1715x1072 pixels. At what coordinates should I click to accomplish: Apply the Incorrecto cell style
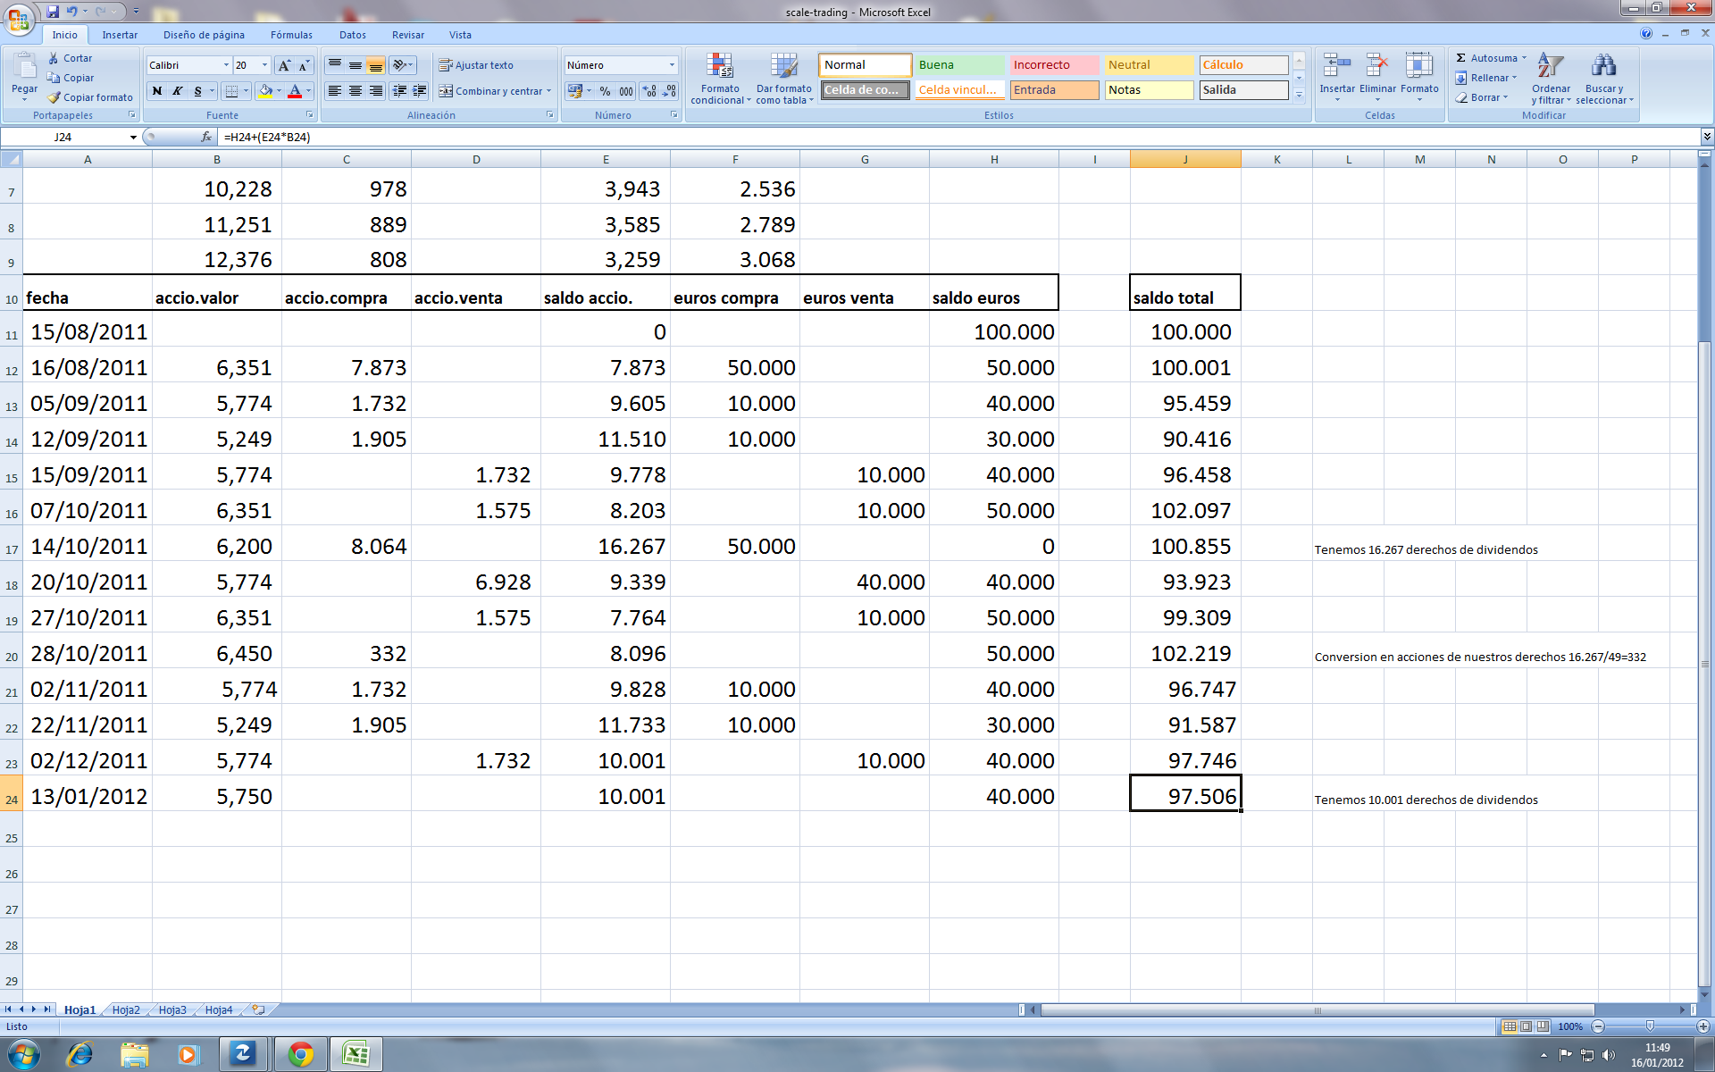pyautogui.click(x=1053, y=65)
